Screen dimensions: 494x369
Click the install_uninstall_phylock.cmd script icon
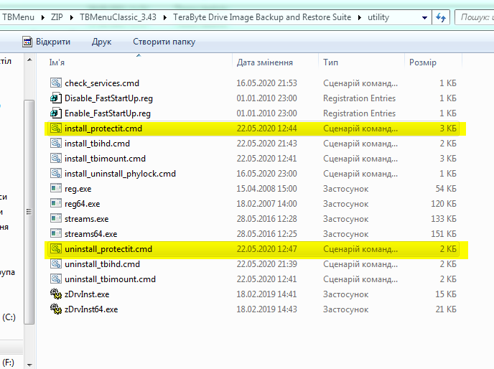click(x=56, y=173)
